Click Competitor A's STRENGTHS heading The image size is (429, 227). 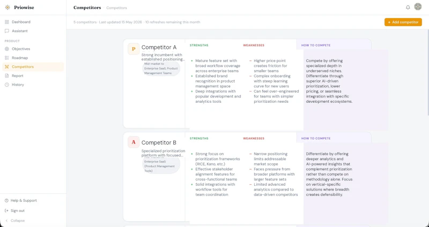pyautogui.click(x=199, y=46)
